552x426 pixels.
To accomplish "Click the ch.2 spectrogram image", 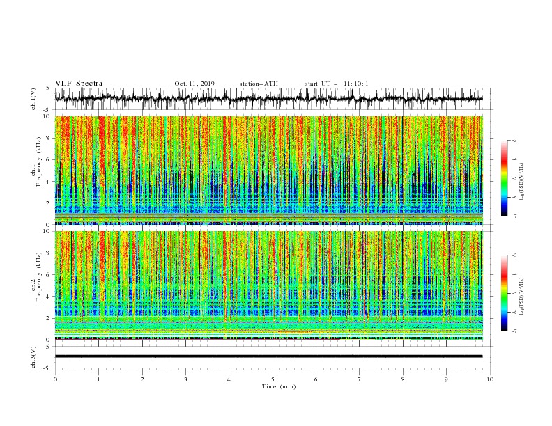I will pos(268,285).
